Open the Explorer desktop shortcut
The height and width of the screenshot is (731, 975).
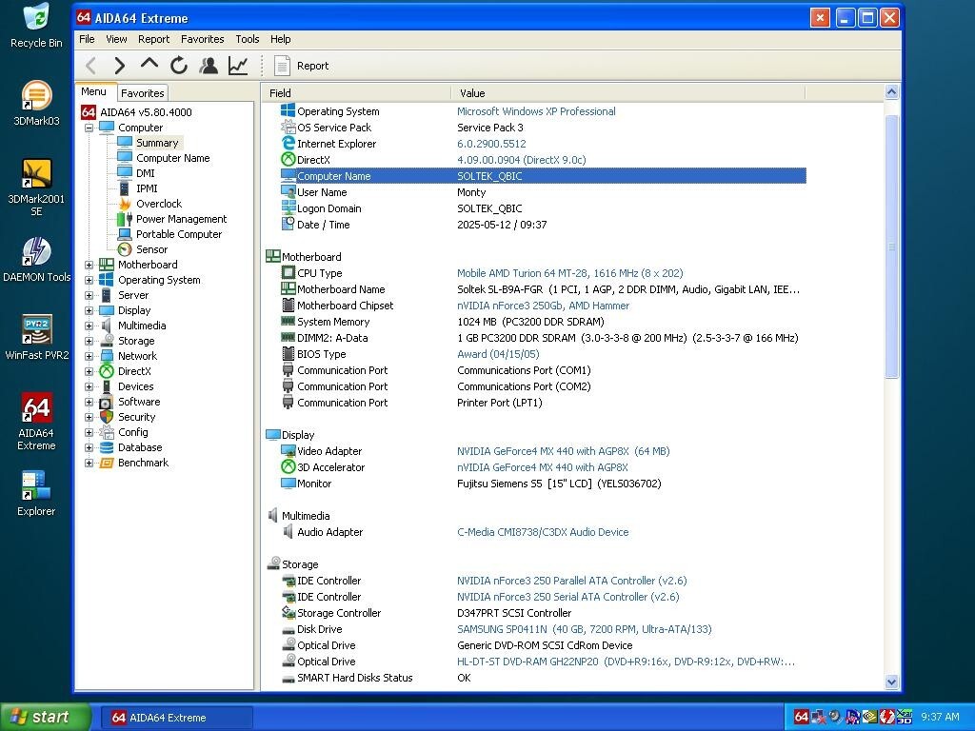pyautogui.click(x=37, y=494)
